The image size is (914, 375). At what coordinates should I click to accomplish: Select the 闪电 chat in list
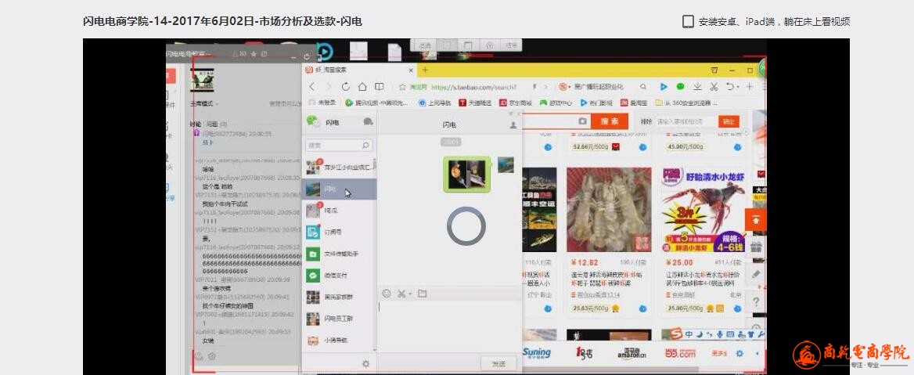(x=339, y=189)
